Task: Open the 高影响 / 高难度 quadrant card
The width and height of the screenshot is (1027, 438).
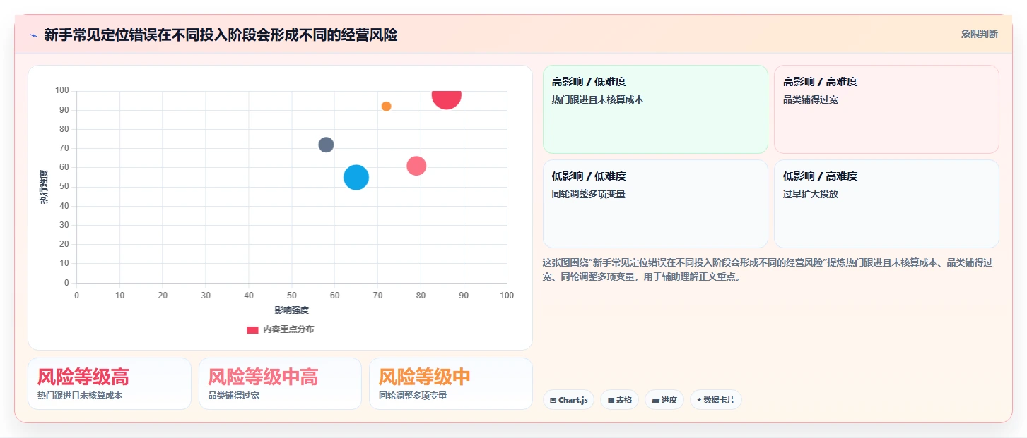Action: 886,109
